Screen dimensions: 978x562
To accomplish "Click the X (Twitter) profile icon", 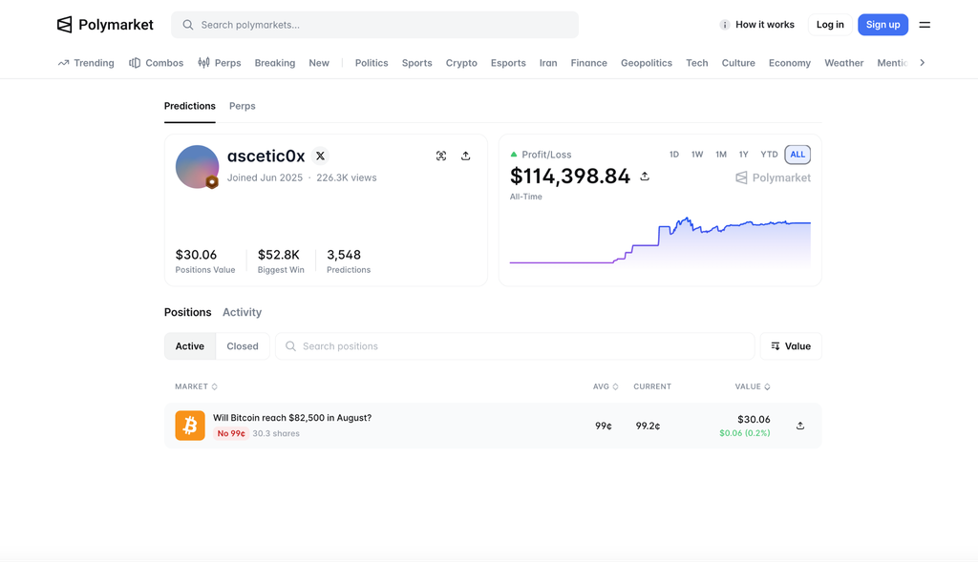I will point(320,156).
